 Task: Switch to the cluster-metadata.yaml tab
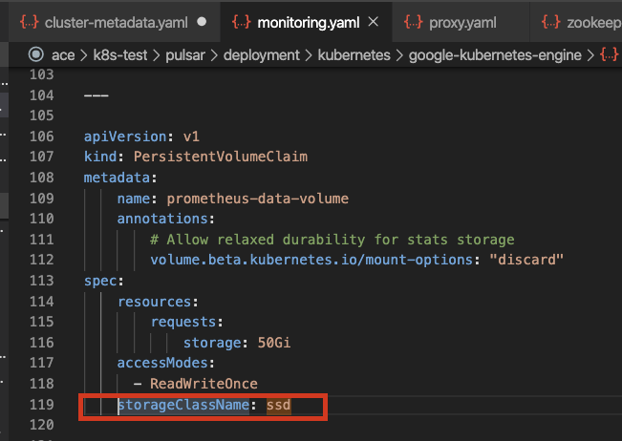pos(115,22)
